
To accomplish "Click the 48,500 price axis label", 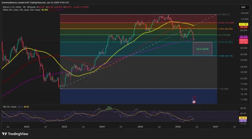I will pyautogui.click(x=244, y=48).
